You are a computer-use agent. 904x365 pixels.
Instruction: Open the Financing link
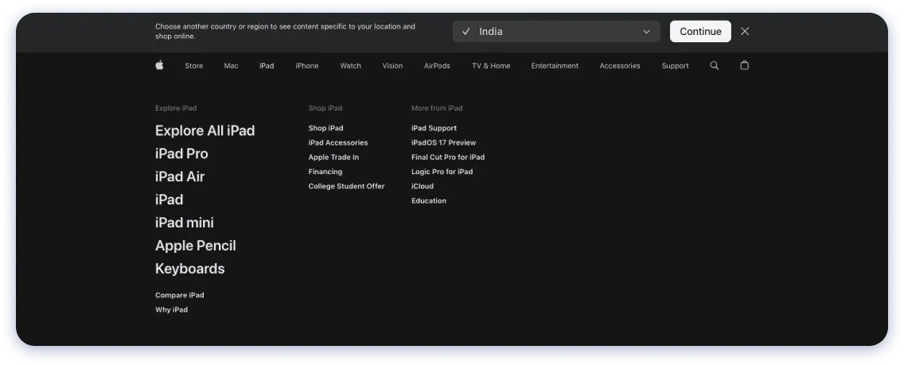point(325,172)
